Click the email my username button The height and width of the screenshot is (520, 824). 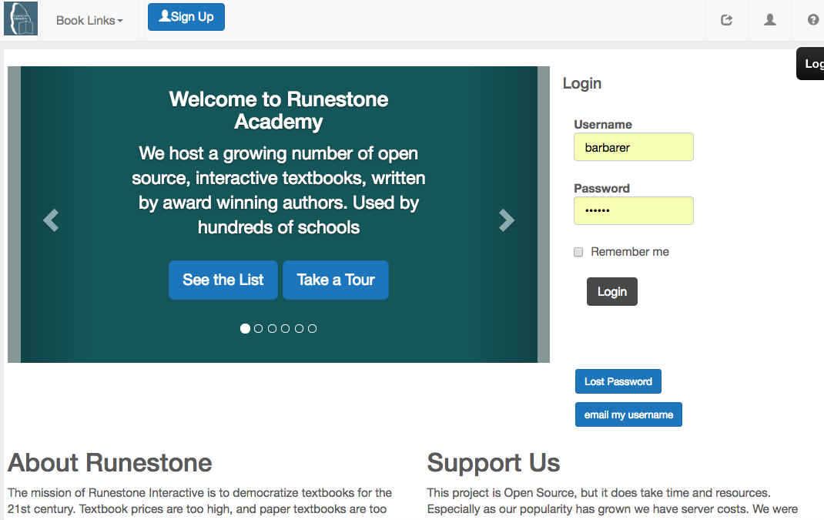click(628, 414)
